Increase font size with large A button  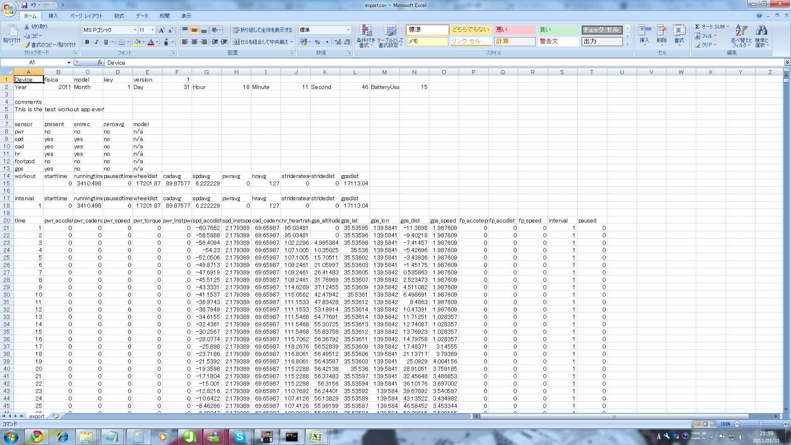(161, 30)
